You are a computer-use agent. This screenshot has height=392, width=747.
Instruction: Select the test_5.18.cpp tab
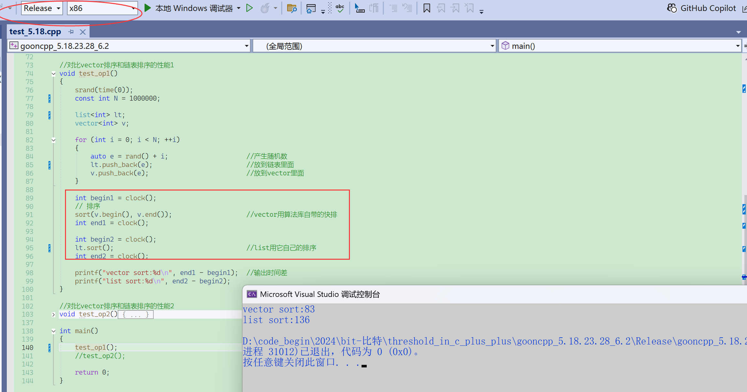[x=35, y=32]
